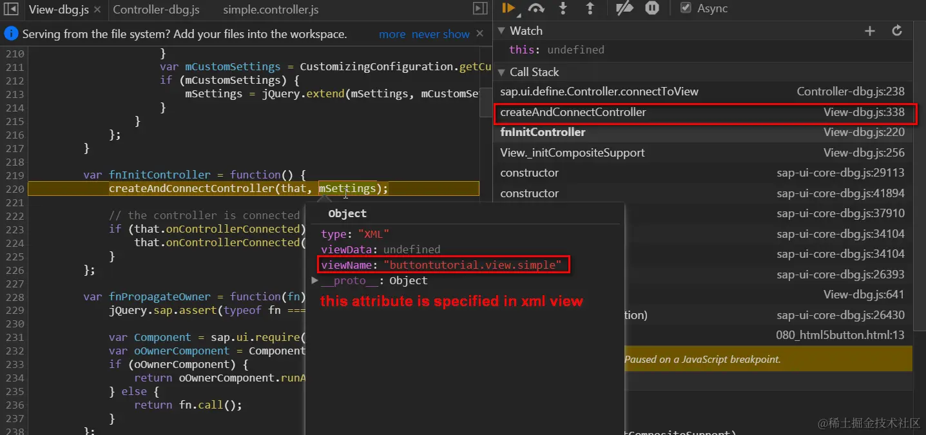This screenshot has width=926, height=435.
Task: Select constructor frame at sap-ui-core-dbg.js:29113
Action: pos(702,173)
